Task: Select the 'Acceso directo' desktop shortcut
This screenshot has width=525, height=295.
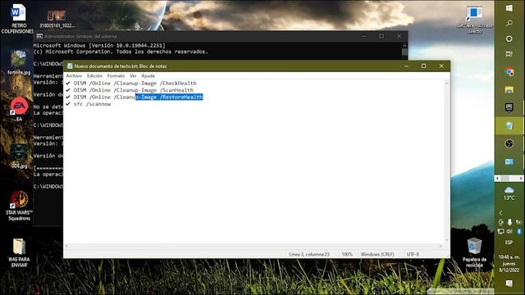Action: (474, 20)
